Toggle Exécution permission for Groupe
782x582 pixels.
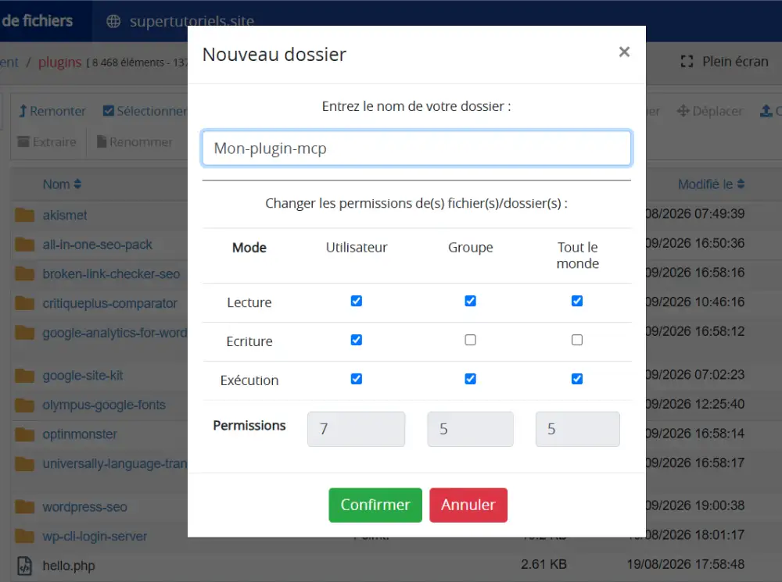pyautogui.click(x=470, y=379)
